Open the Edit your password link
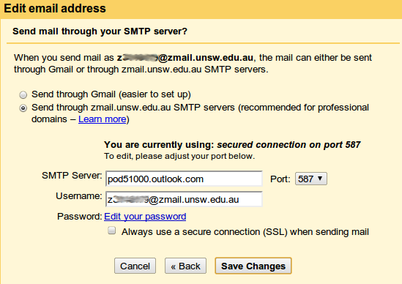This screenshot has height=284, width=402. pyautogui.click(x=145, y=217)
